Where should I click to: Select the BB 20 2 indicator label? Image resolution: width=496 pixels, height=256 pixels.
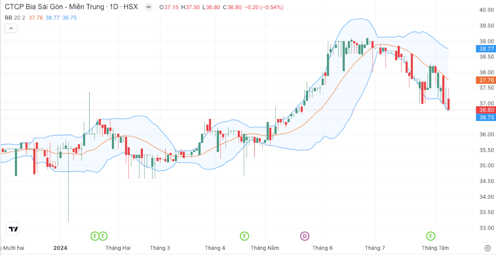coord(15,18)
